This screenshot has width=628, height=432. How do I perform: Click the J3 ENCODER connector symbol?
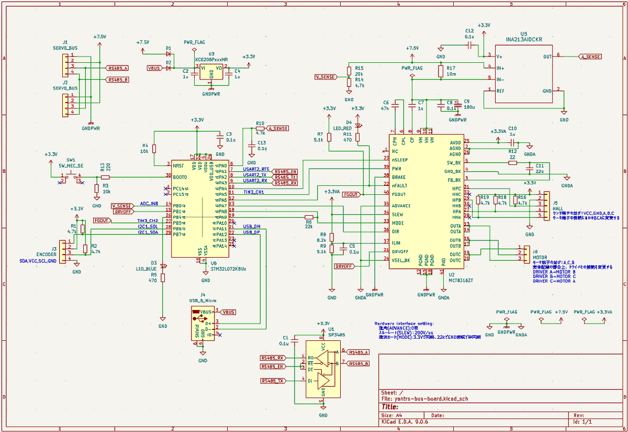(x=62, y=252)
